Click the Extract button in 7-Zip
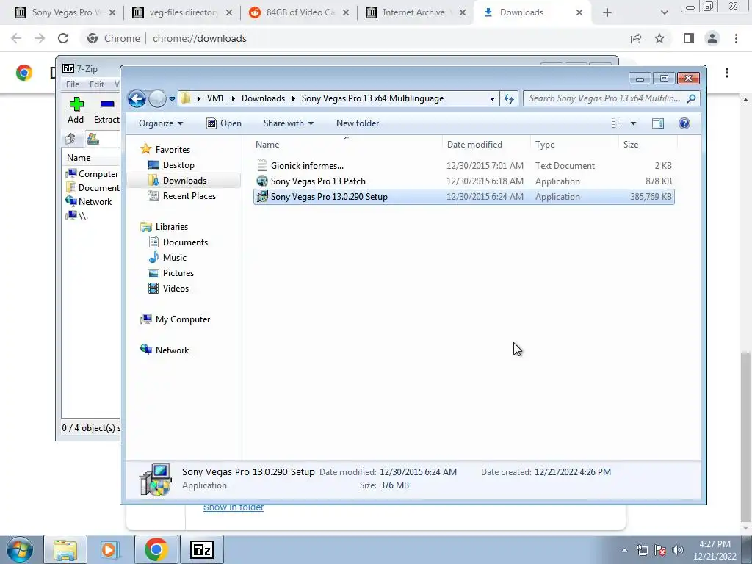The width and height of the screenshot is (752, 564). pos(106,110)
